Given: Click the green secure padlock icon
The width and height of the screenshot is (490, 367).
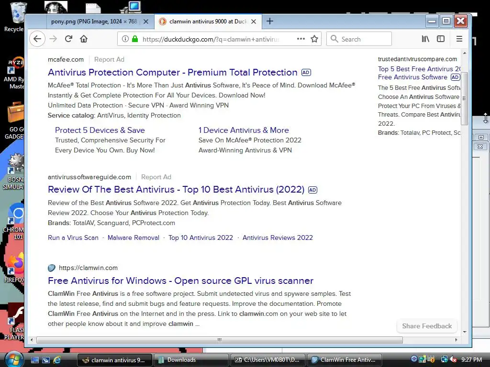Looking at the screenshot, I should [x=134, y=39].
